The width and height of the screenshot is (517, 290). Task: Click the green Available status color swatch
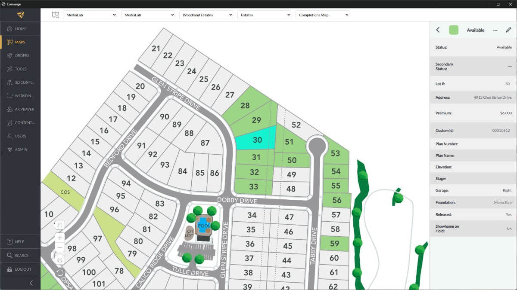[454, 30]
